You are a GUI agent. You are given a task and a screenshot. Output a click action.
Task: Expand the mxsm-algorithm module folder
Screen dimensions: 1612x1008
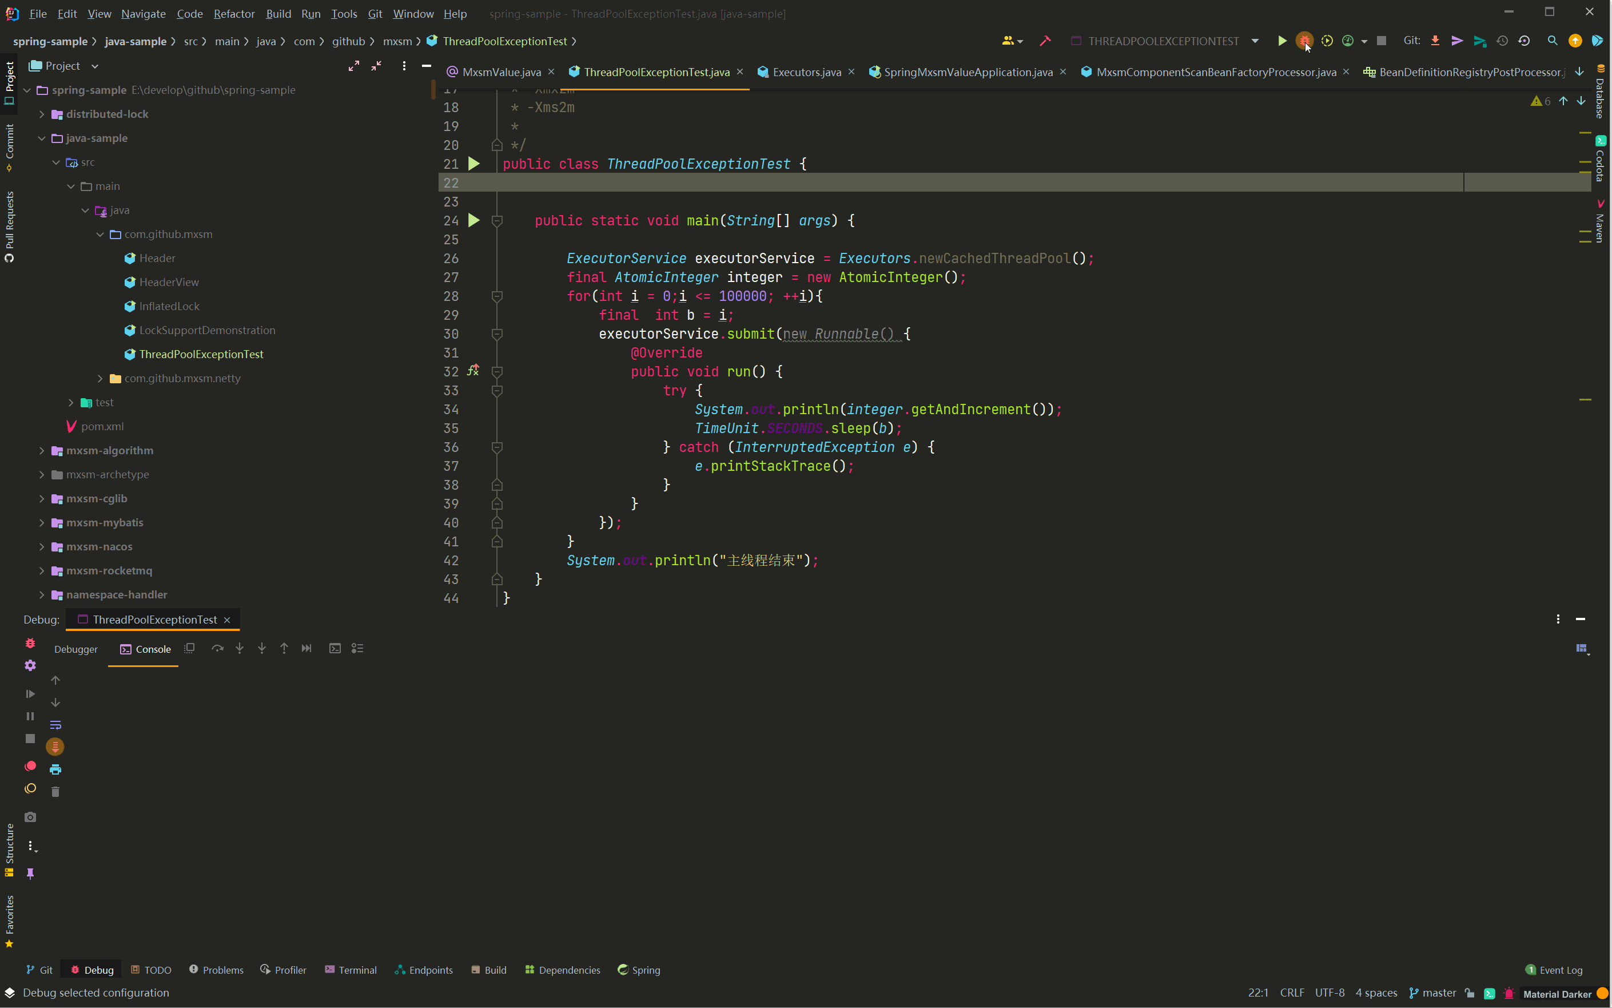[42, 451]
